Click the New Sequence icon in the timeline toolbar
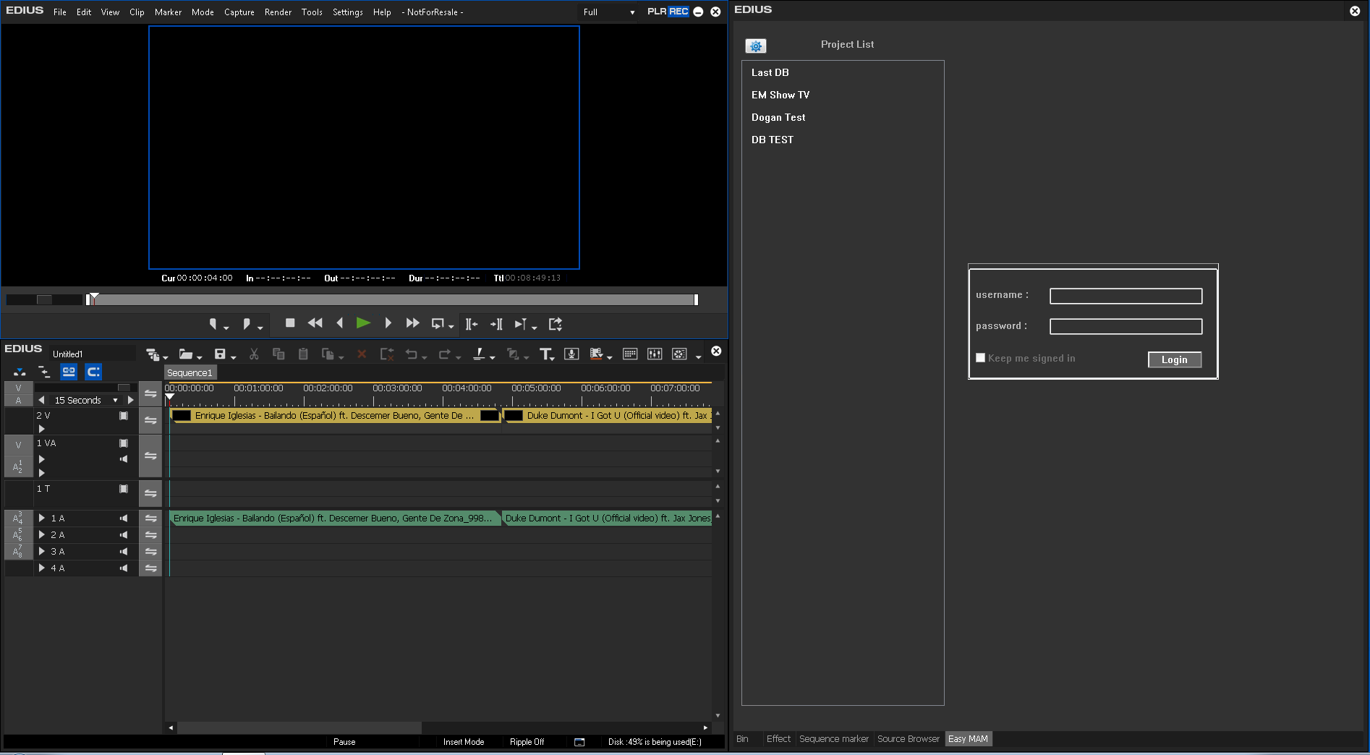The image size is (1370, 755). [152, 354]
